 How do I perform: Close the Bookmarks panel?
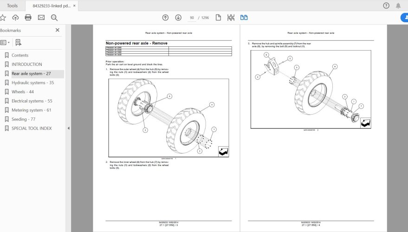click(58, 30)
